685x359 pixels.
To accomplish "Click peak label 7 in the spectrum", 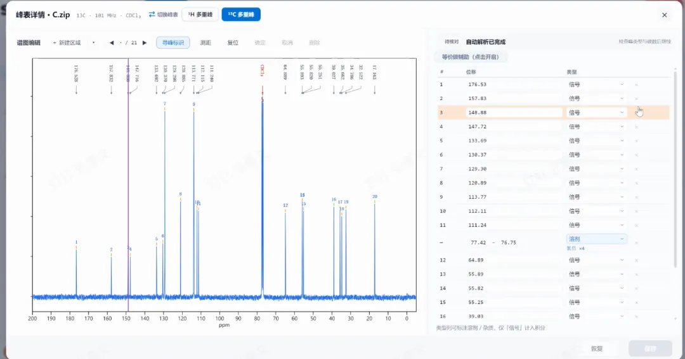I will click(x=165, y=104).
